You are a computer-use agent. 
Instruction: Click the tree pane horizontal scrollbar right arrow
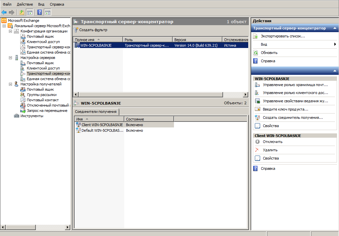(x=68, y=227)
